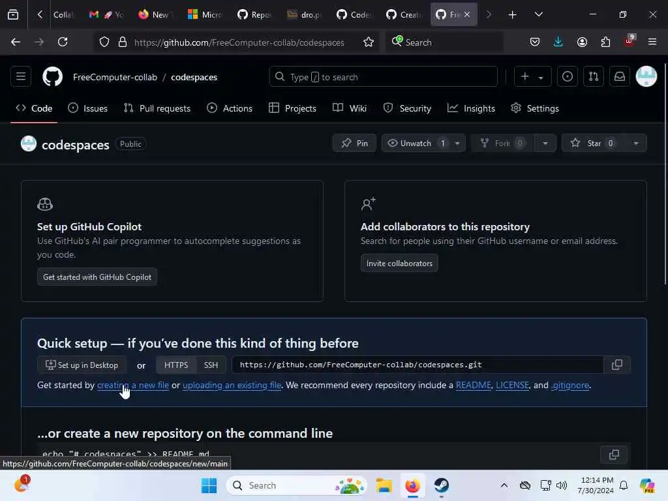Open the uBlock extension icon

coord(630,42)
